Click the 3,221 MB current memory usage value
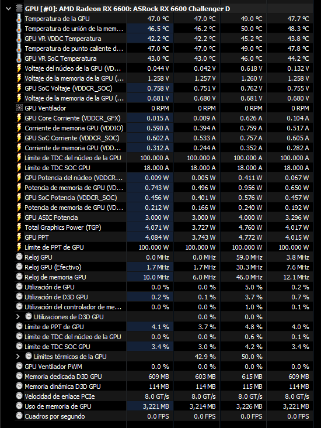 (156, 406)
